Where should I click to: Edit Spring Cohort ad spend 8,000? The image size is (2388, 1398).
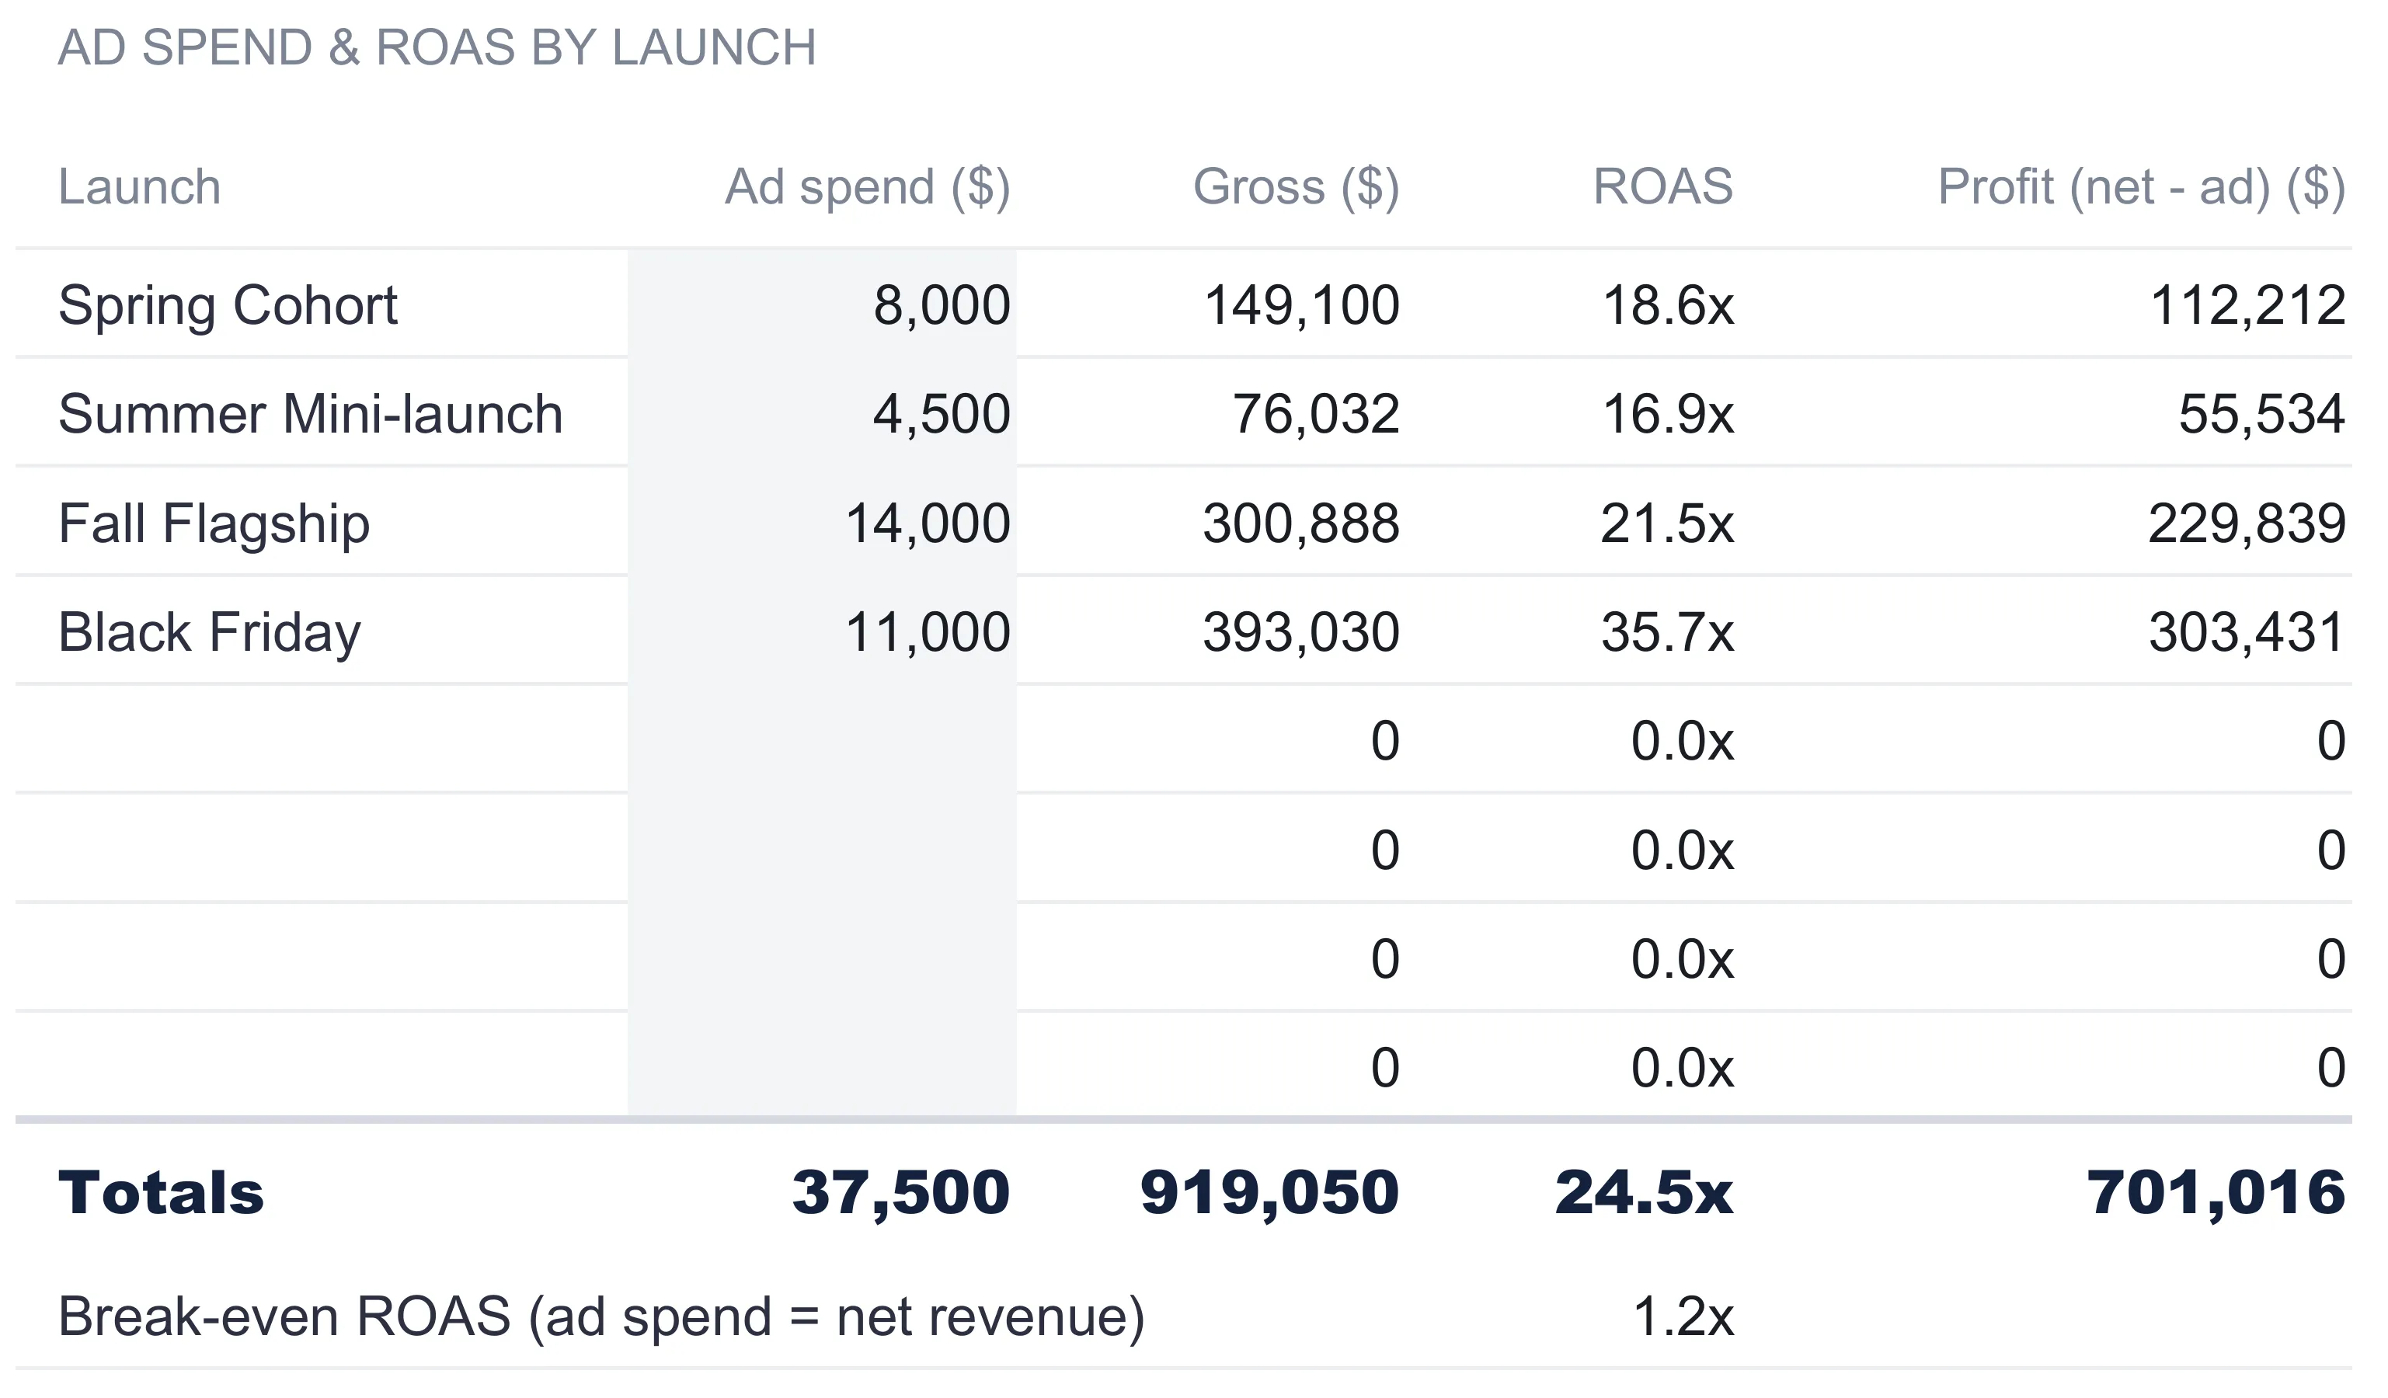click(x=823, y=304)
